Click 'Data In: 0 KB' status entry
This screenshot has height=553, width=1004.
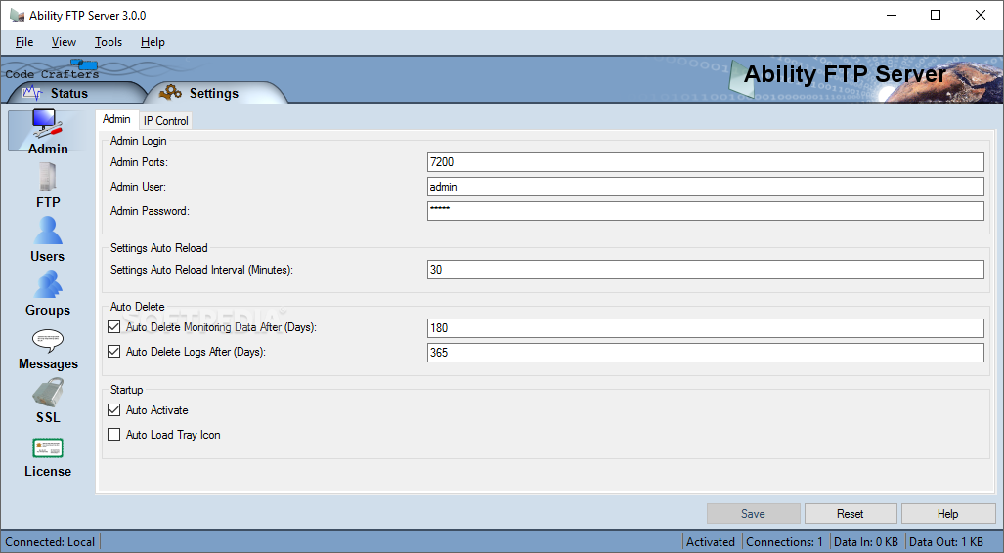(866, 542)
